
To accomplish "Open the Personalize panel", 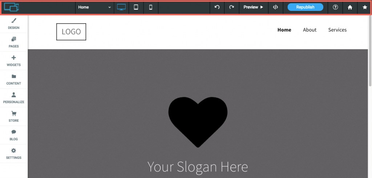I will [14, 98].
